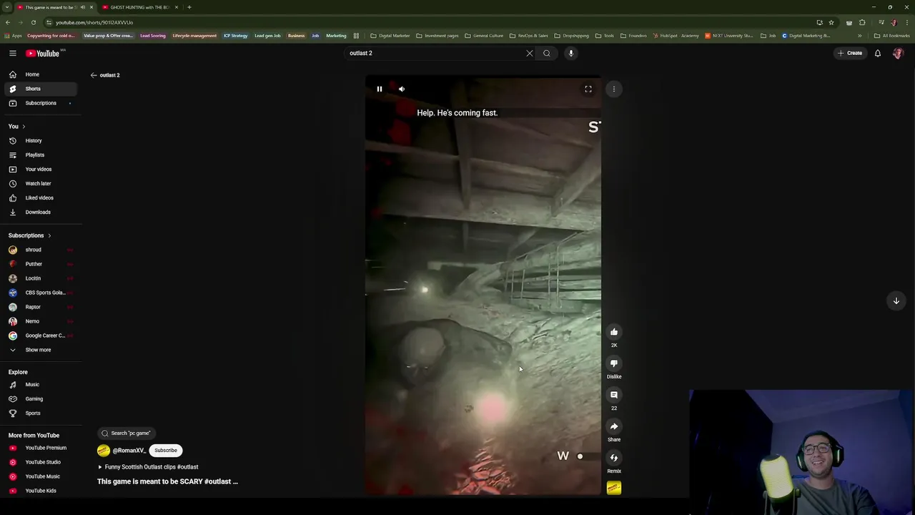Viewport: 915px width, 515px height.
Task: Explore the Gaming category
Action: pyautogui.click(x=41, y=399)
